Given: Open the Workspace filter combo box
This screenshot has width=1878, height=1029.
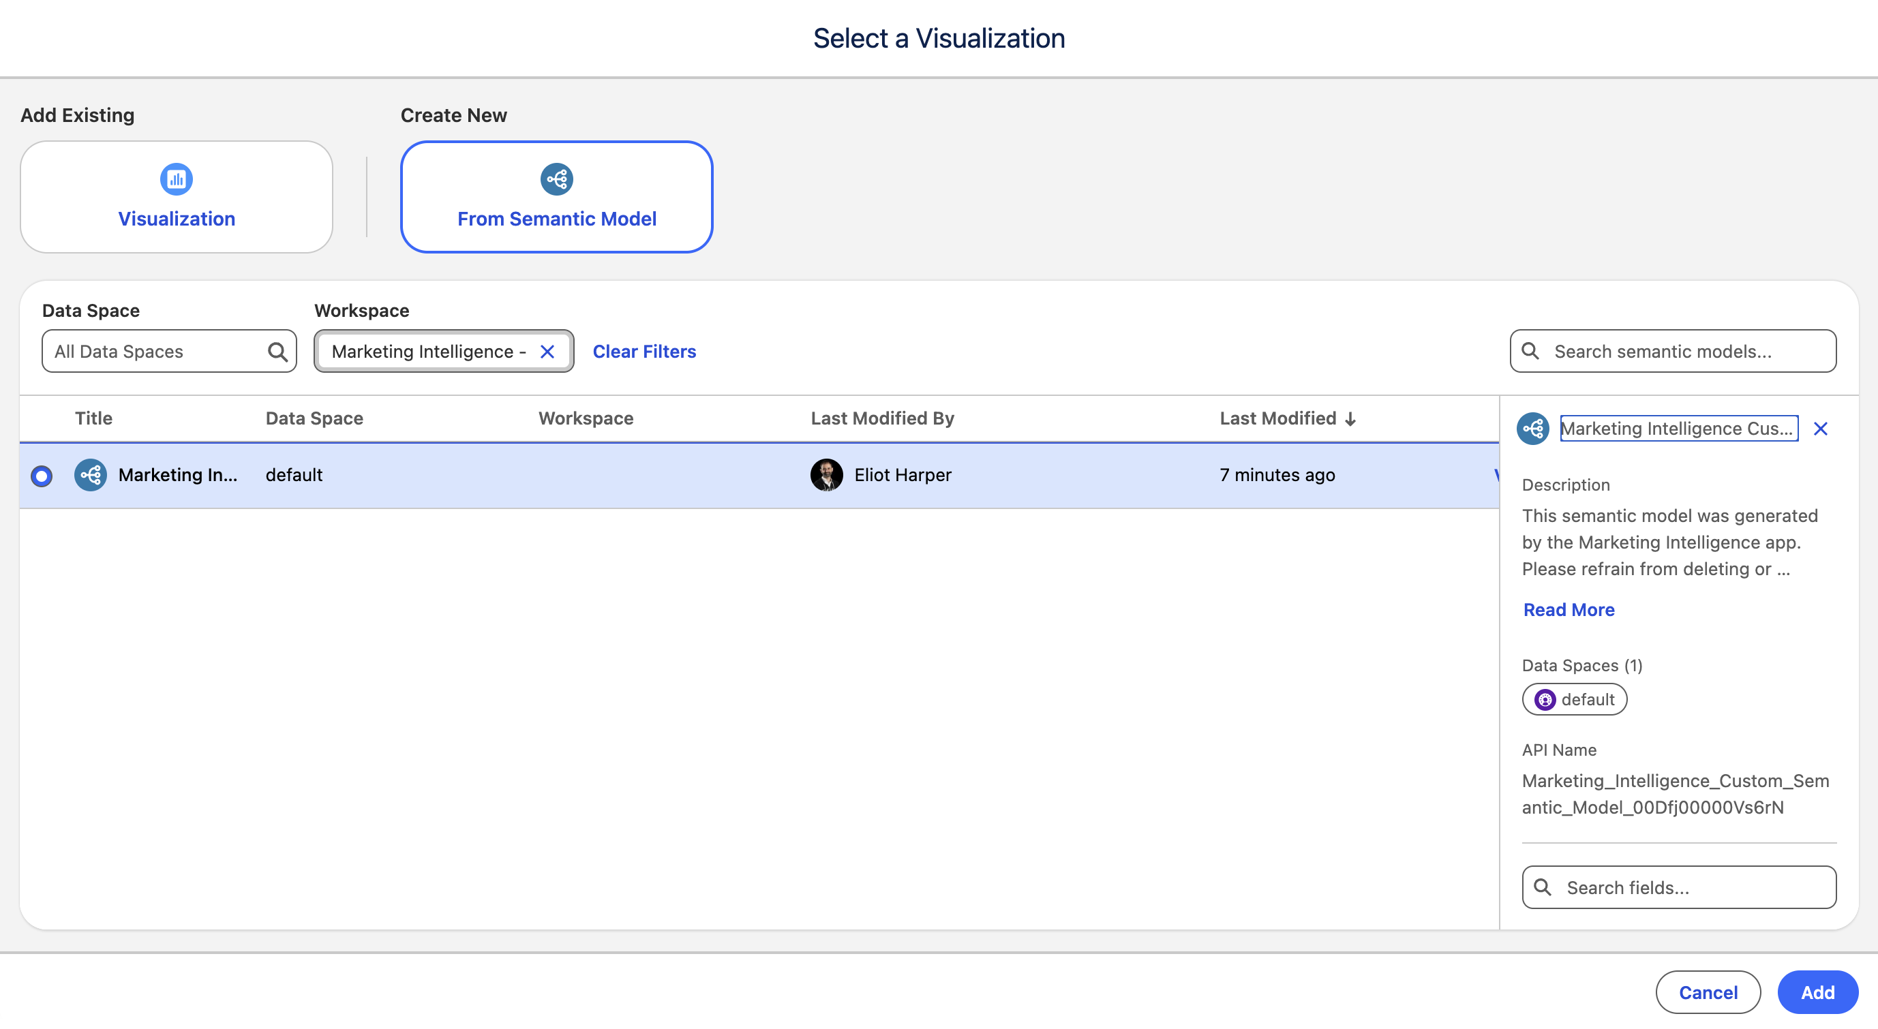Looking at the screenshot, I should [x=444, y=351].
